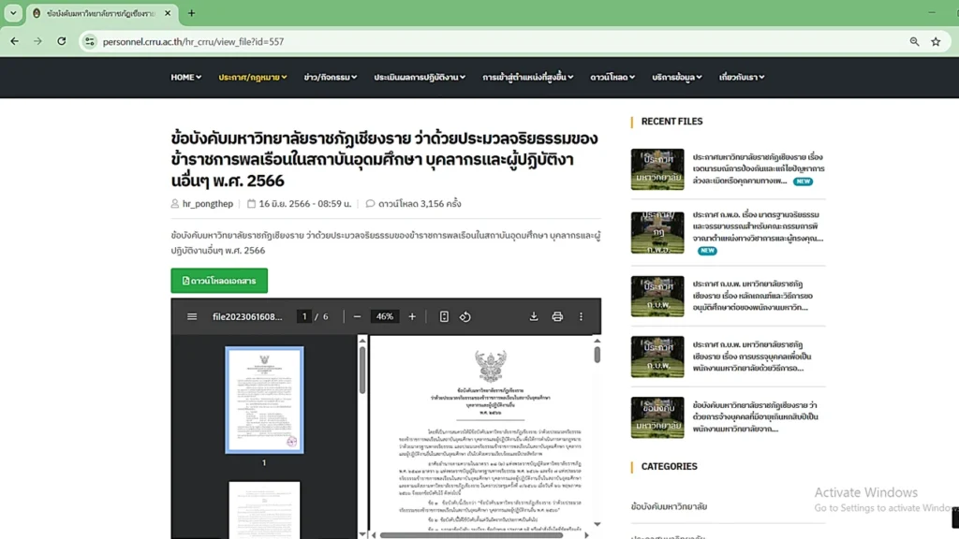Expand the การเข้าสู่ตำแหน่งที่สูงขึ้น menu

coord(528,77)
